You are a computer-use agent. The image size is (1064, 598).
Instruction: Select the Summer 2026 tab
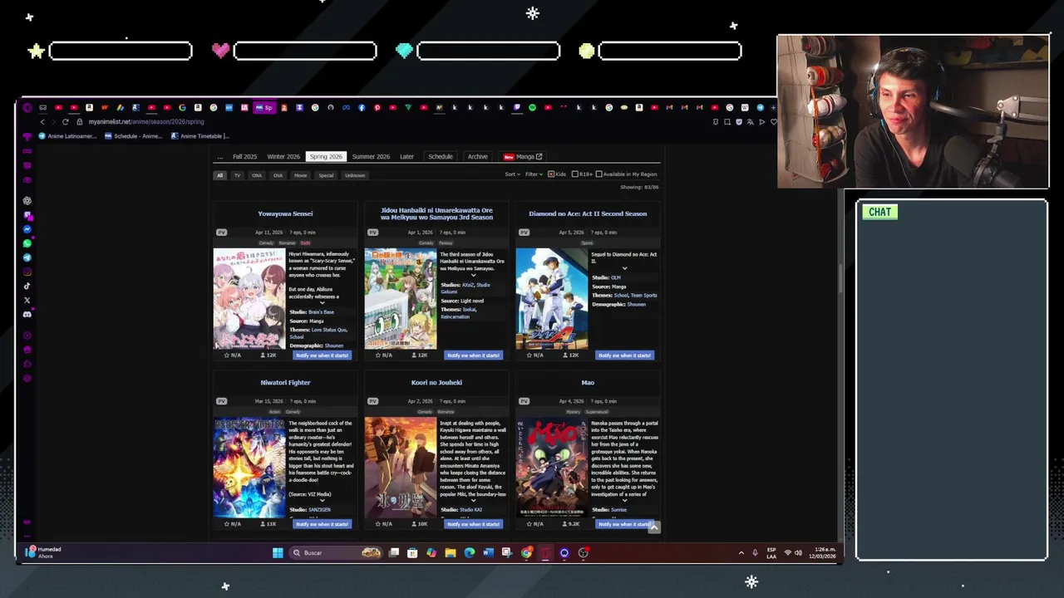pos(371,157)
